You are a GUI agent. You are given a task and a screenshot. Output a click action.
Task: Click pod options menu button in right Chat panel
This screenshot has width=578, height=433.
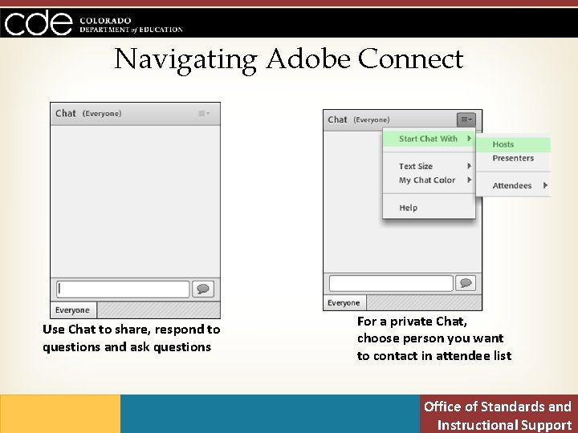[466, 119]
